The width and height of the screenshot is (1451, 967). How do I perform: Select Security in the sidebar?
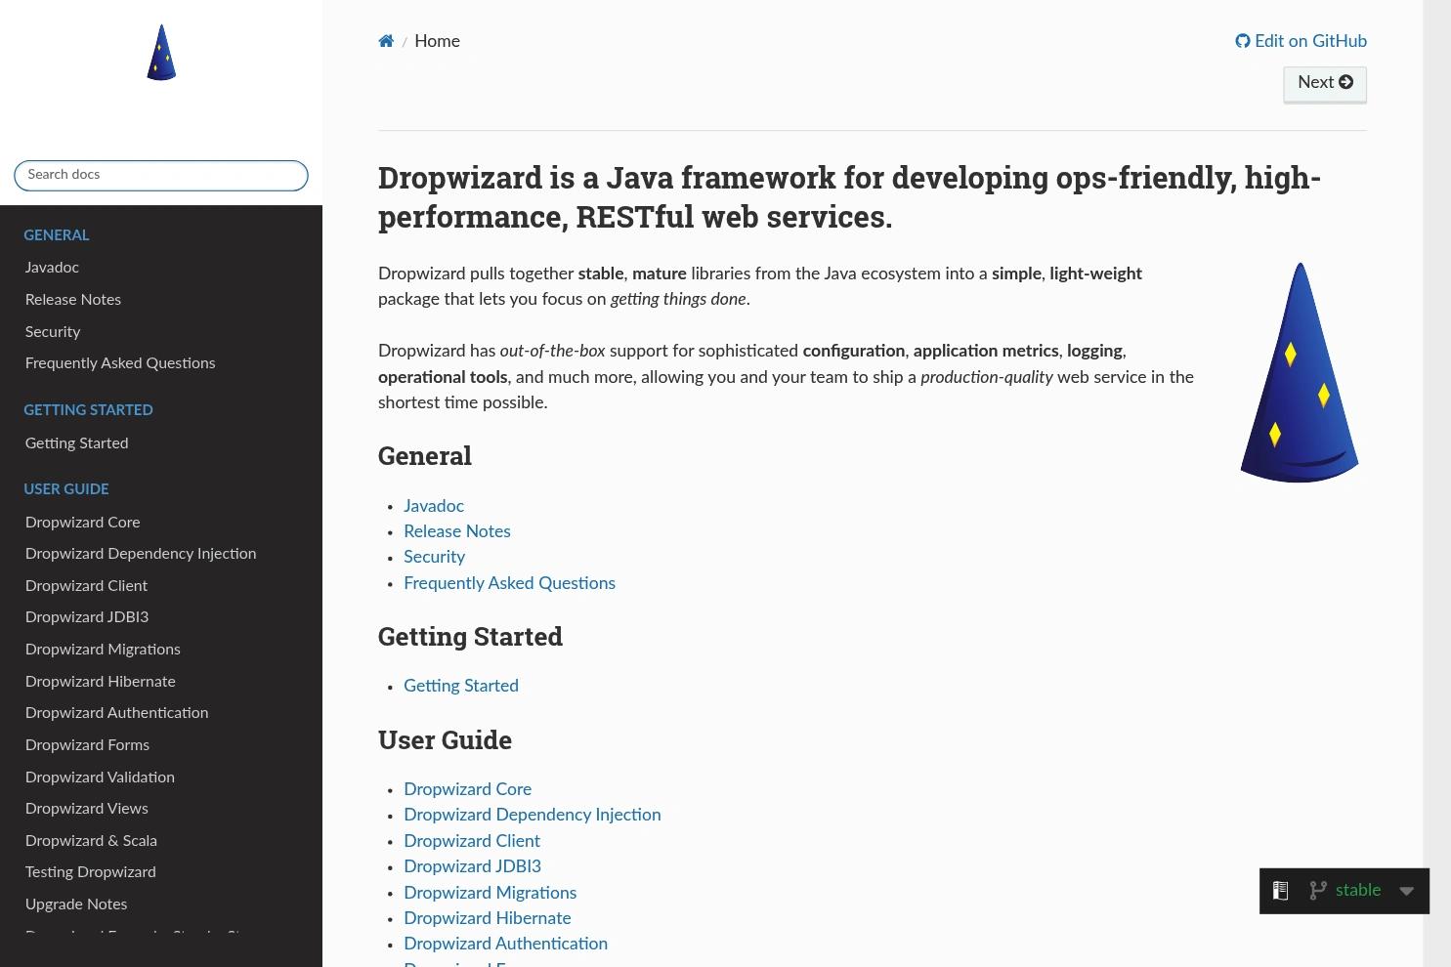[x=53, y=332]
